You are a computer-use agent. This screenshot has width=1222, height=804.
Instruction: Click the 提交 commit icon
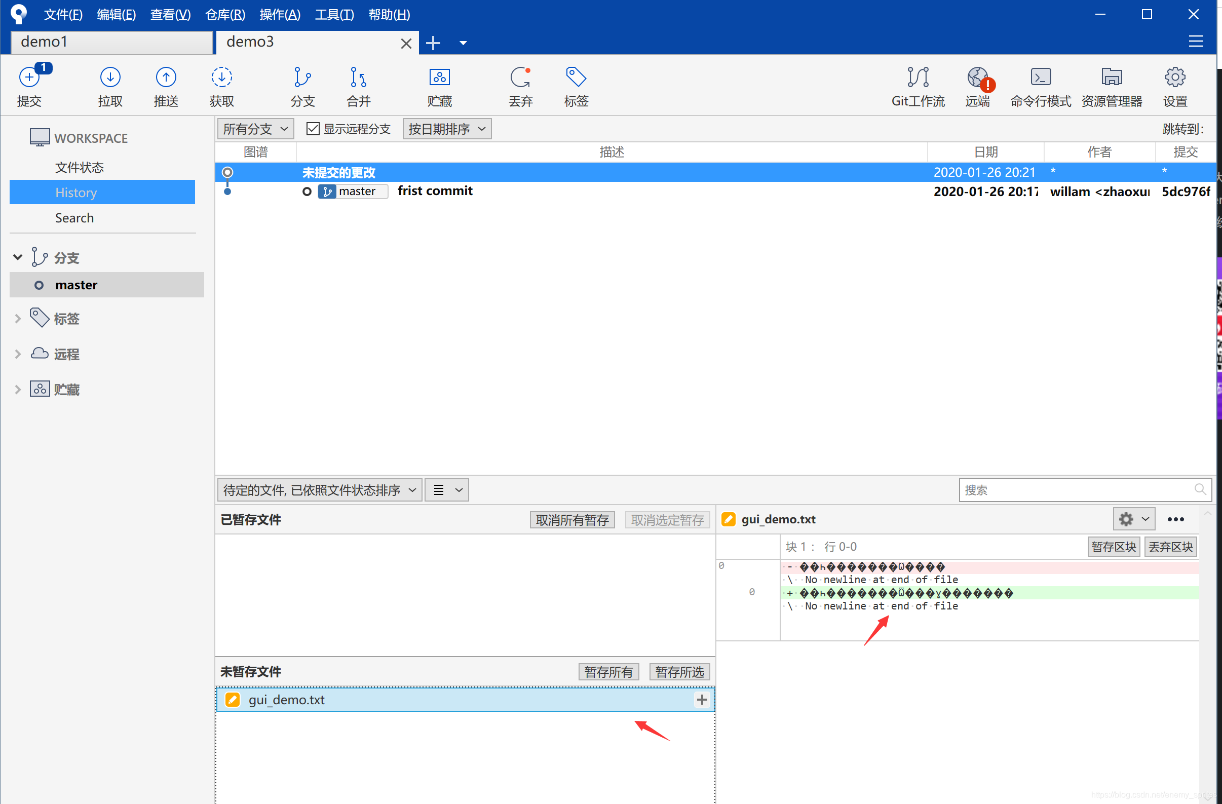coord(29,78)
